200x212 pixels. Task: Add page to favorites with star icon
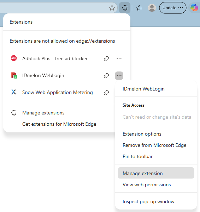tap(112, 8)
